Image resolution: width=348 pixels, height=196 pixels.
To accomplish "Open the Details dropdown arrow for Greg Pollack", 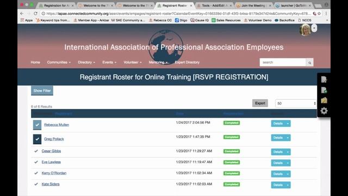I will tap(288, 138).
